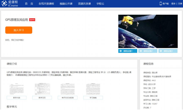Screen dimensions: 183x110
Task: Click 考评方式与标准 button
Action: pyautogui.click(x=68, y=98)
